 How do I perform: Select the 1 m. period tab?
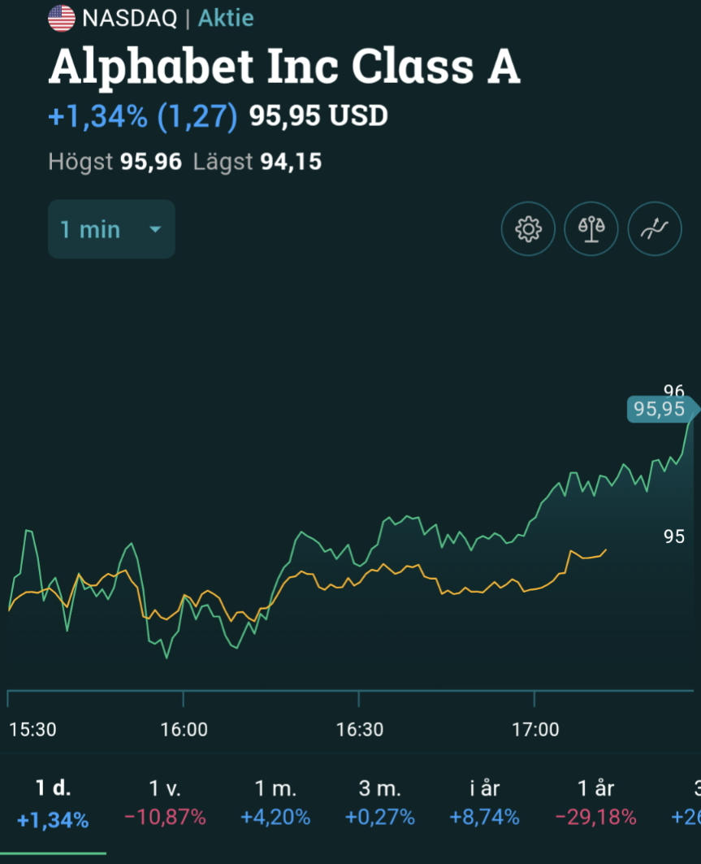275,803
